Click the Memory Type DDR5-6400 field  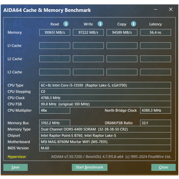tap(105, 129)
